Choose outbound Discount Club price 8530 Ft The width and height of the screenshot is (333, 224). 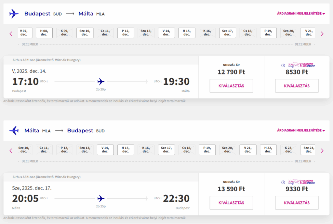click(297, 86)
